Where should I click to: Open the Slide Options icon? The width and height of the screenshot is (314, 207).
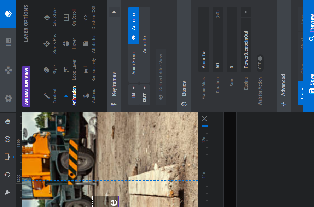[x=8, y=42]
